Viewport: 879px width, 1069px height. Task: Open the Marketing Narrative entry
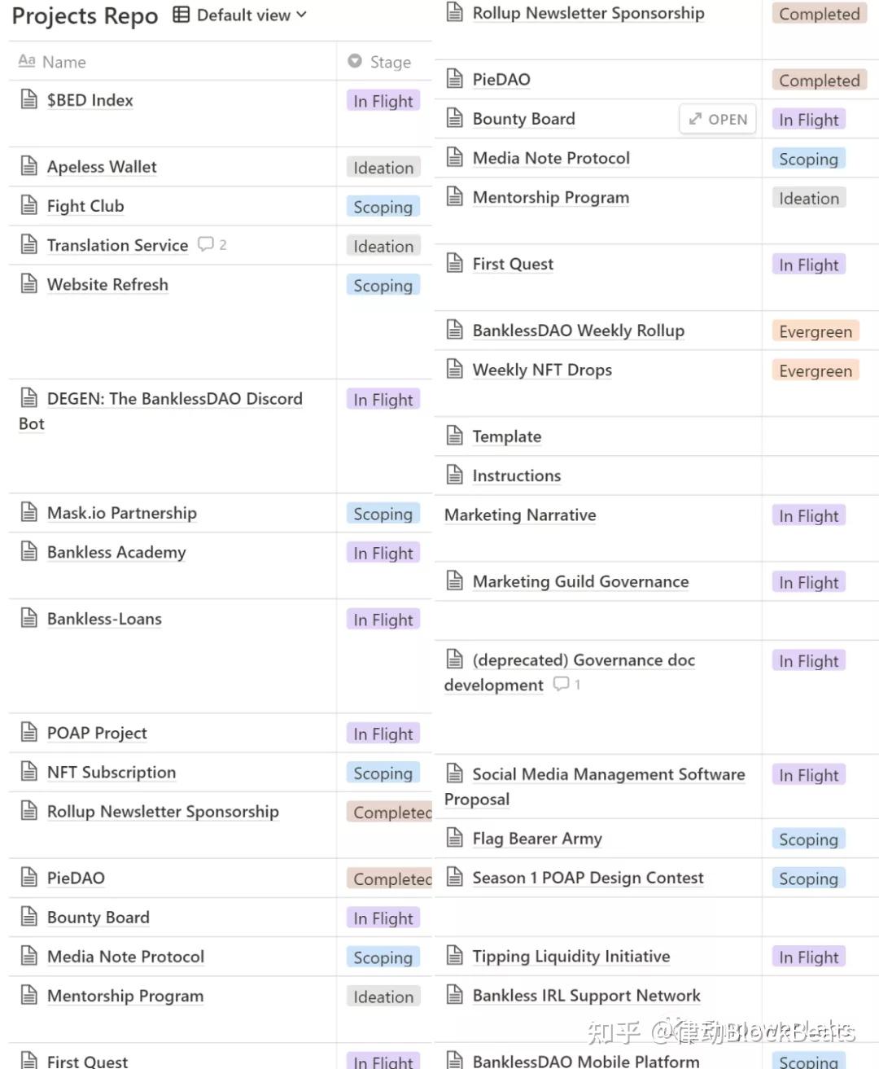(x=520, y=515)
